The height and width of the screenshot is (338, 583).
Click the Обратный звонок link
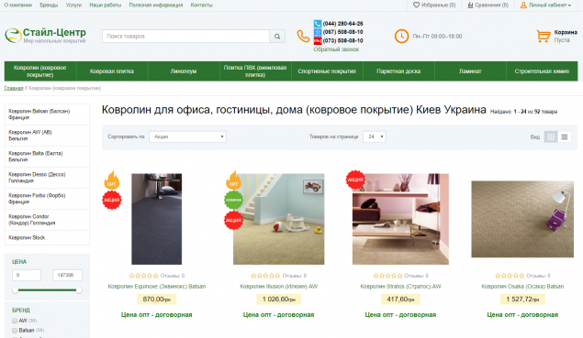[336, 49]
